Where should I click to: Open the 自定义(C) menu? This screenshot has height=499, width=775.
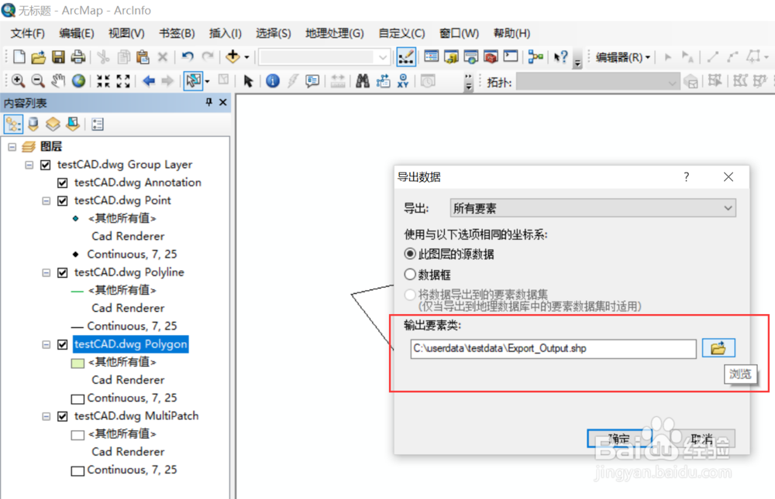pyautogui.click(x=401, y=33)
